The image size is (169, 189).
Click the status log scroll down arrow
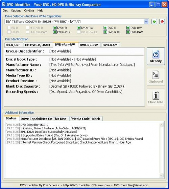[x=161, y=175]
